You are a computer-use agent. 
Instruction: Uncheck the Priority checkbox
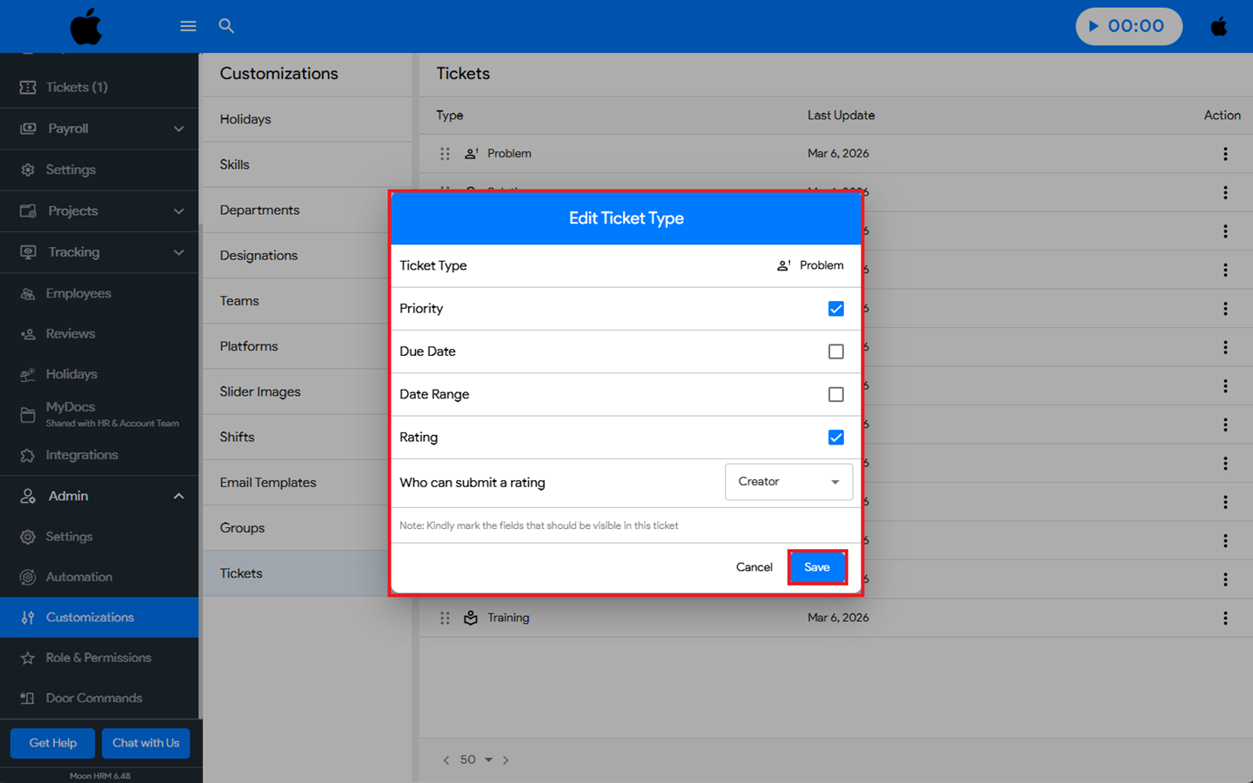click(835, 309)
